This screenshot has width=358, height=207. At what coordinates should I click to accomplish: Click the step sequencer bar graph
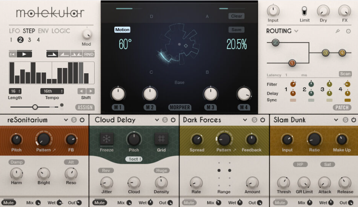click(x=51, y=72)
